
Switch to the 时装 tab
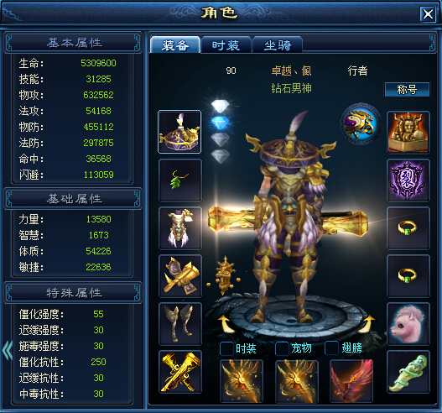point(226,45)
